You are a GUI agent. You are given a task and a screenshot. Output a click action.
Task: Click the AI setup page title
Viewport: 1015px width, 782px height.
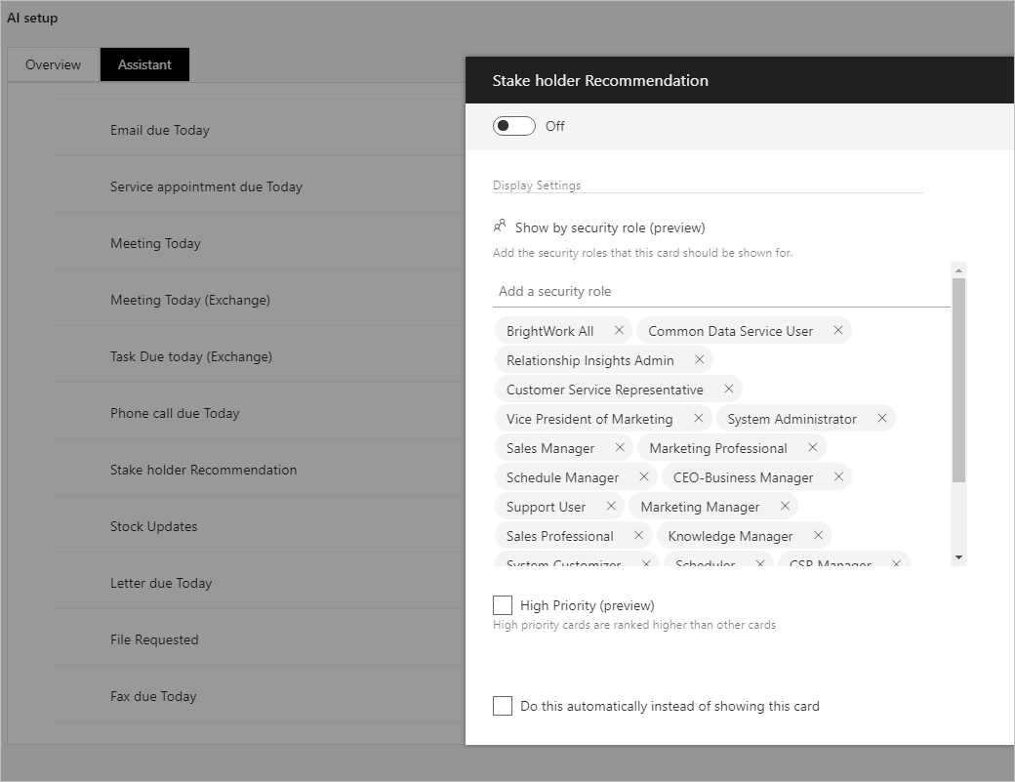coord(32,19)
